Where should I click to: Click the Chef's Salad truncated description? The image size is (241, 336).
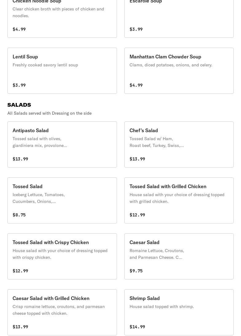(156, 142)
